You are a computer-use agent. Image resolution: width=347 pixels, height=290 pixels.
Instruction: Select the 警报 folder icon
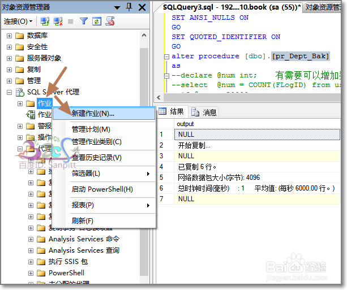point(31,126)
